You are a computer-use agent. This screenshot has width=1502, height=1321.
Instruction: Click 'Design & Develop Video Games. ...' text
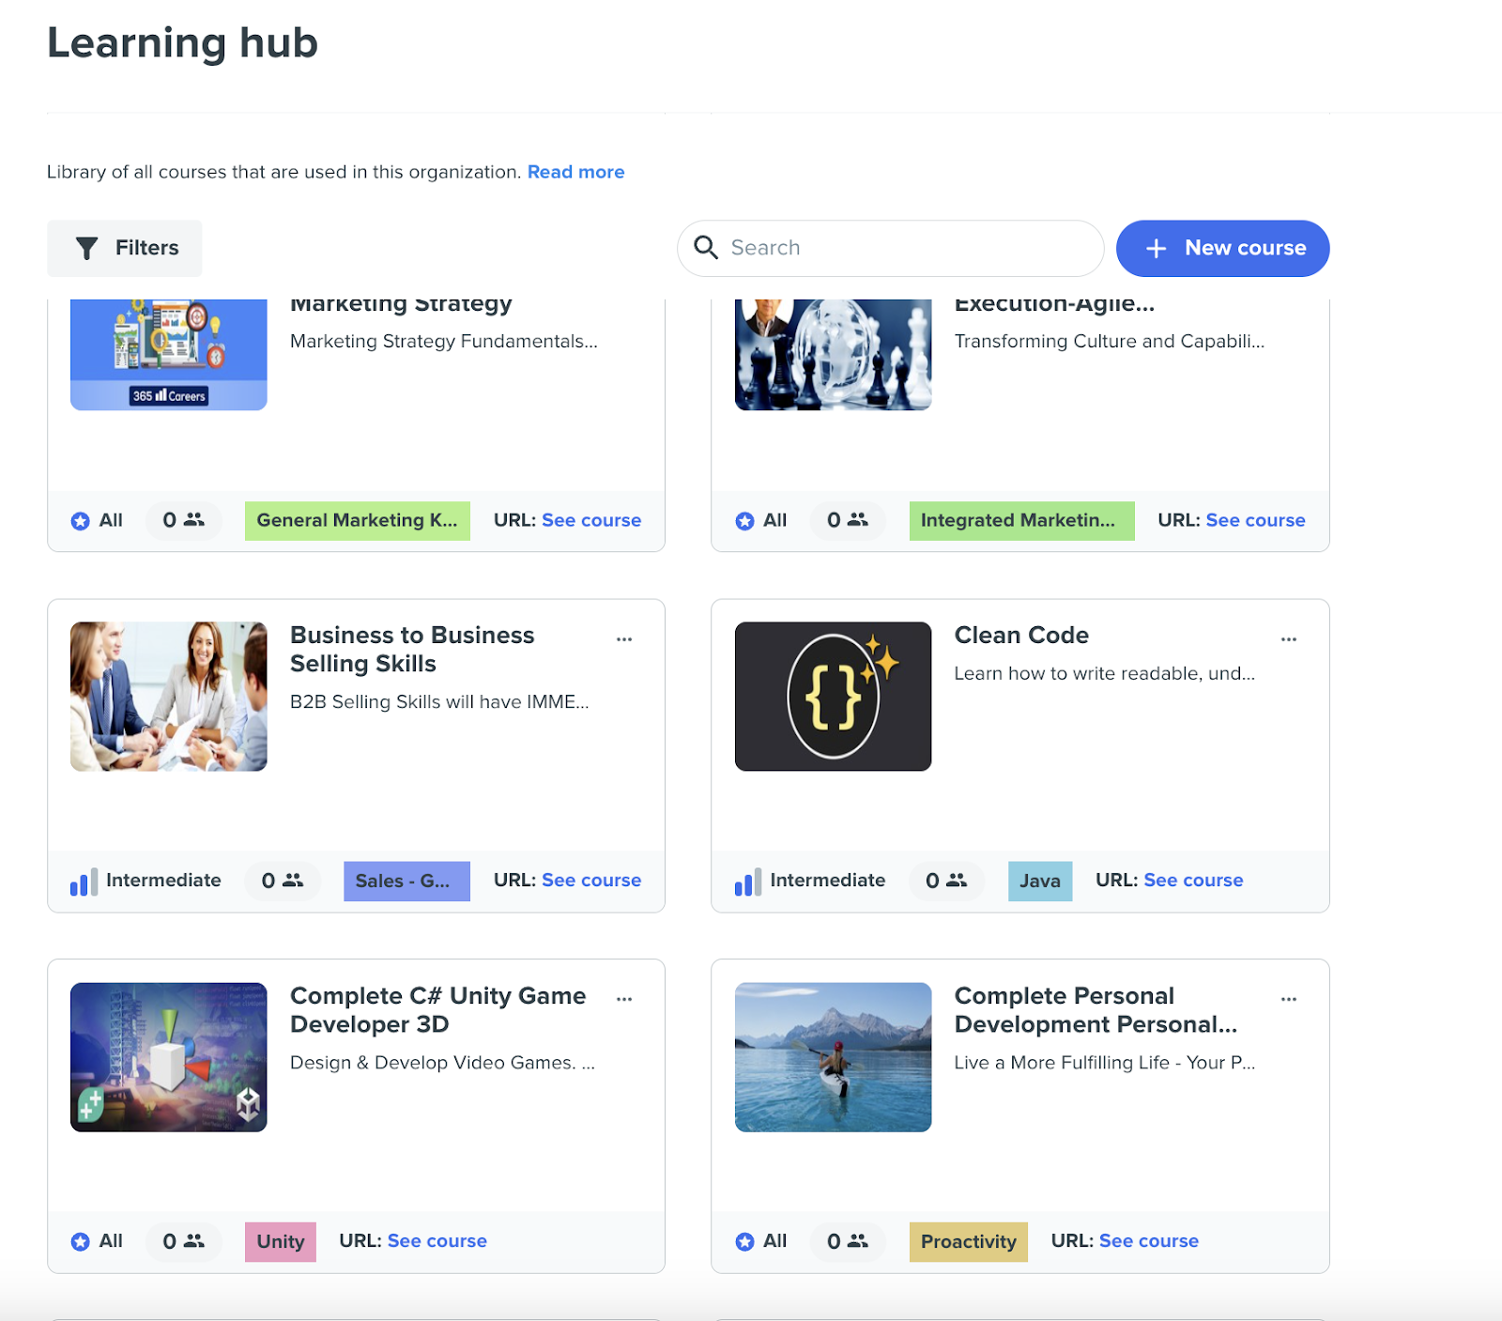442,1062
